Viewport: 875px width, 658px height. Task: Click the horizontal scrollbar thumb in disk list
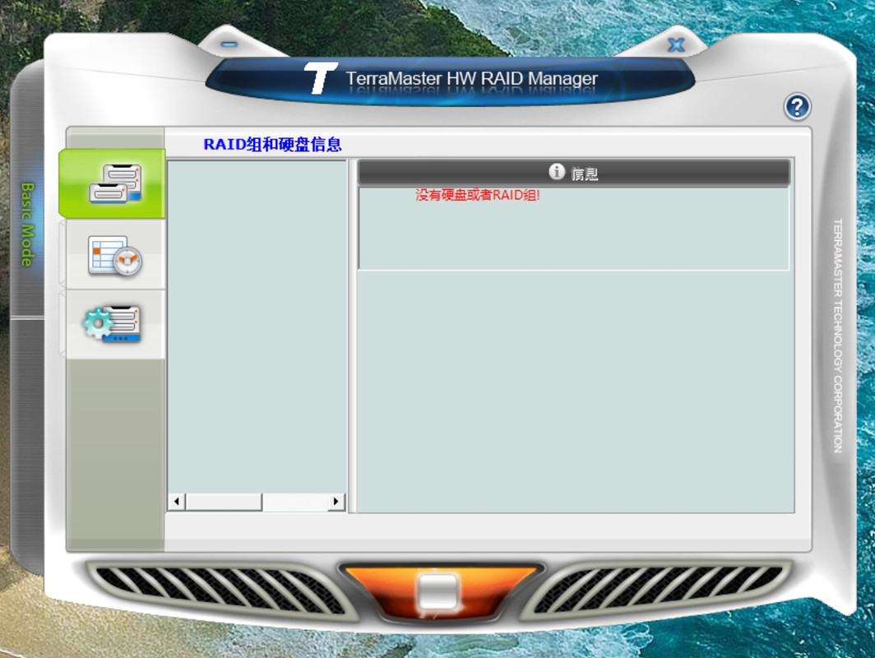(224, 501)
